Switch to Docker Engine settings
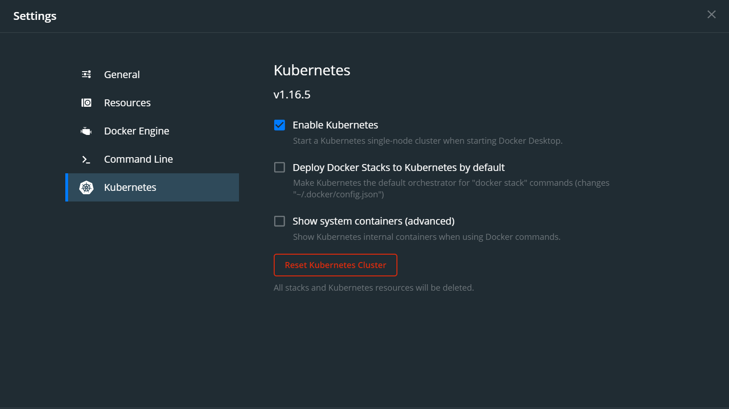 coord(152,131)
